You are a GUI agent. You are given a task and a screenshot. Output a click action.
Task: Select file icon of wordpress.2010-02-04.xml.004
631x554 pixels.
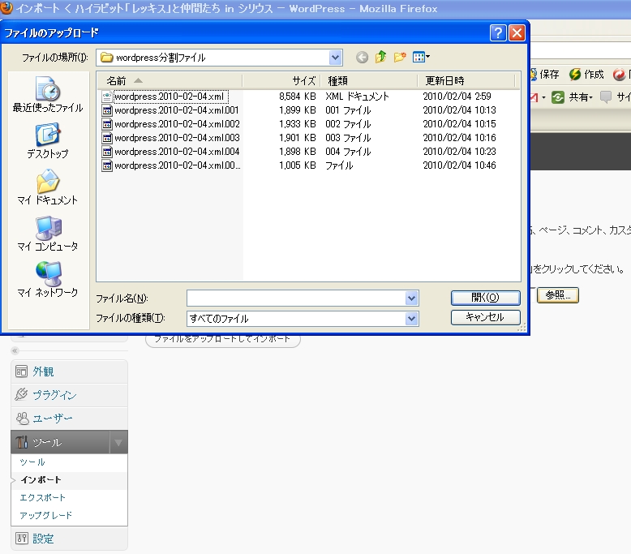pos(106,152)
